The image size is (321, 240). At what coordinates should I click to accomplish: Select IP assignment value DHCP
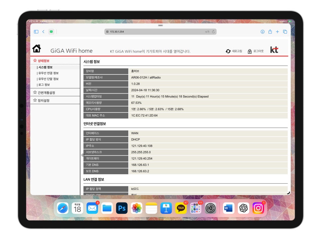[136, 140]
